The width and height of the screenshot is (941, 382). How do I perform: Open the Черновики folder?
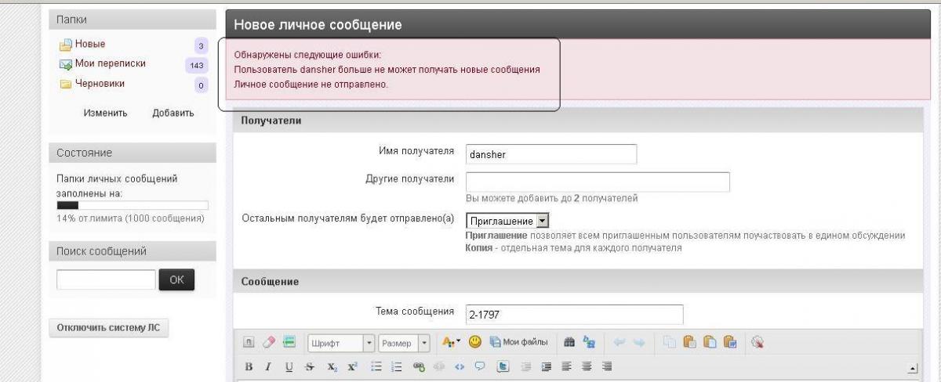tap(100, 83)
